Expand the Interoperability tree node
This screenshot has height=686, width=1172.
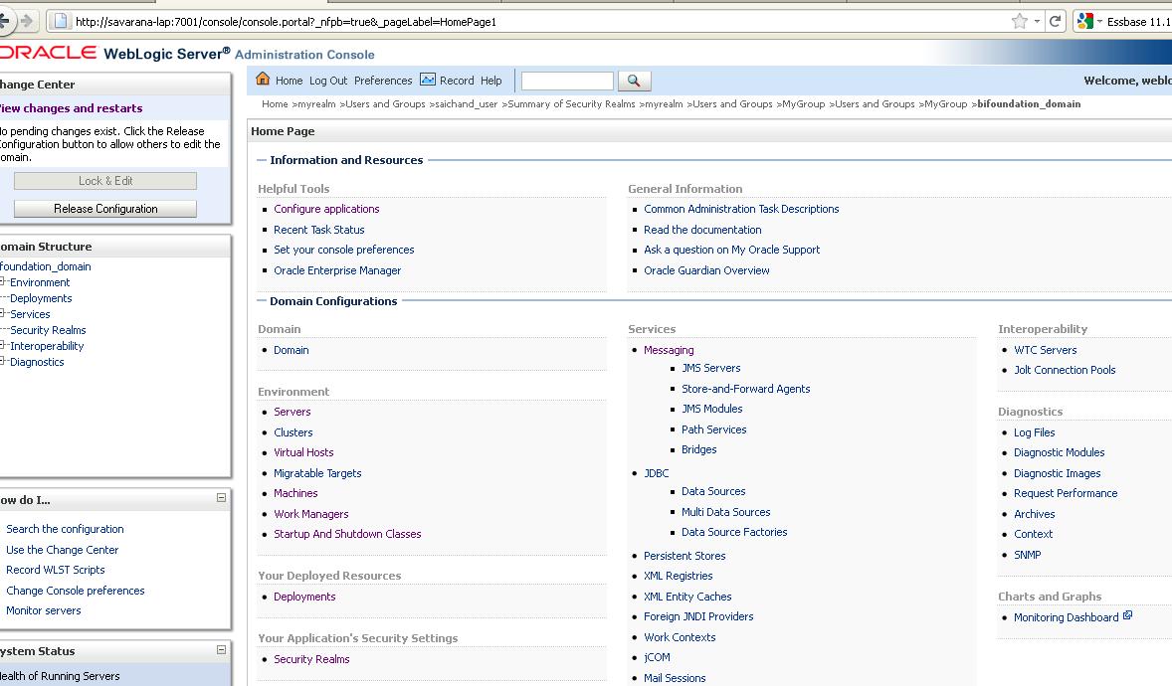(3, 345)
